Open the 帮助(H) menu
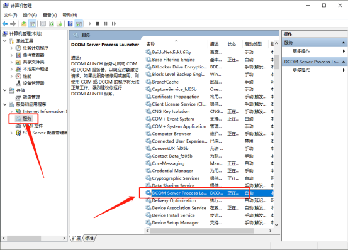 pyautogui.click(x=70, y=15)
